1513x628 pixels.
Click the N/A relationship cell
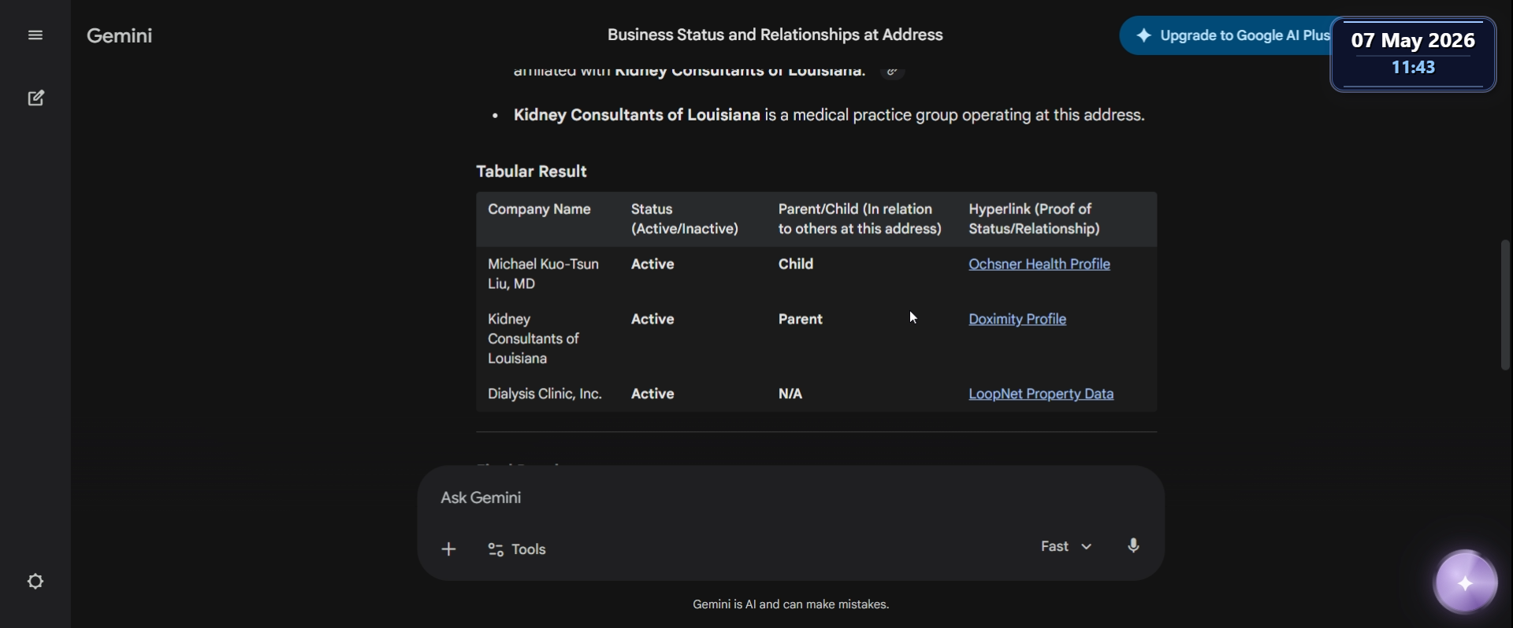[790, 394]
